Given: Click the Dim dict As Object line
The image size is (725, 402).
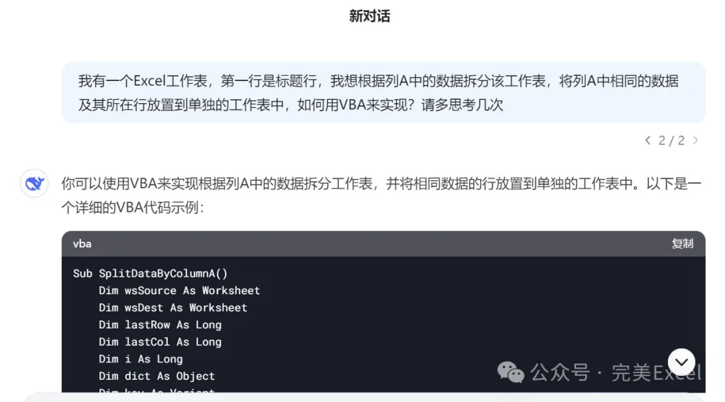Looking at the screenshot, I should (156, 376).
